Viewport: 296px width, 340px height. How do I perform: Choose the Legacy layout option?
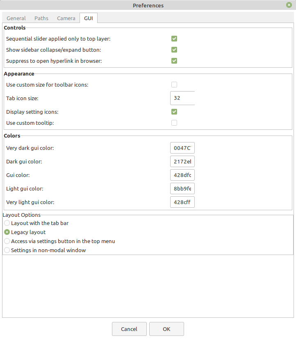[7, 232]
